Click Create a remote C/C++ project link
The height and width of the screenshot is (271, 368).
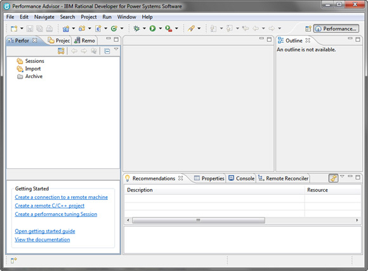coord(49,206)
